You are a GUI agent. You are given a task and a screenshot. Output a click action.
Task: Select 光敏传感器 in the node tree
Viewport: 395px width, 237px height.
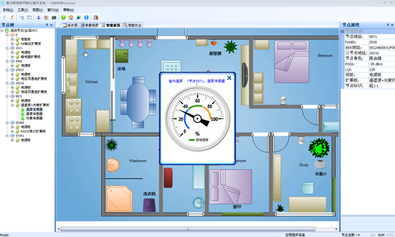click(34, 118)
